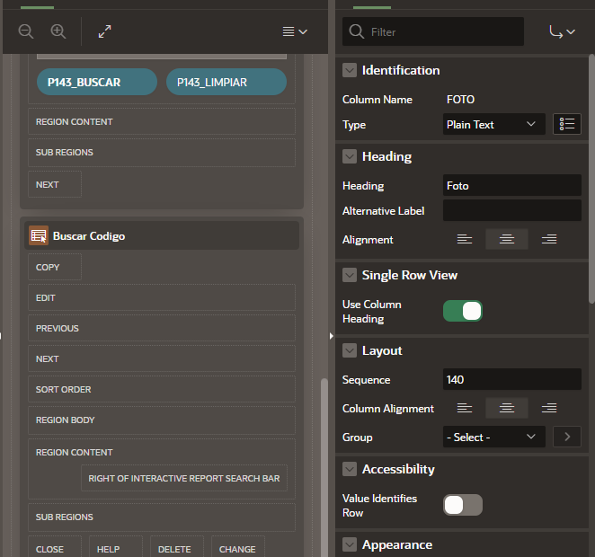The width and height of the screenshot is (595, 557).
Task: Toggle Use Column Heading switch off
Action: coord(463,311)
